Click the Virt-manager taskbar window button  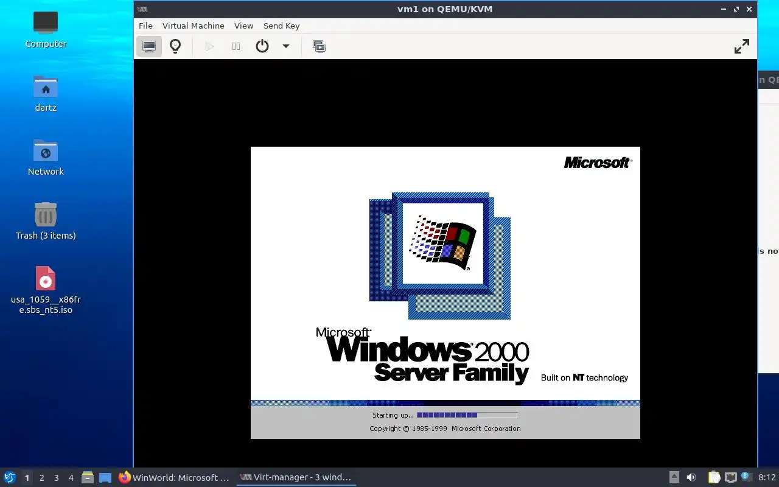point(296,478)
